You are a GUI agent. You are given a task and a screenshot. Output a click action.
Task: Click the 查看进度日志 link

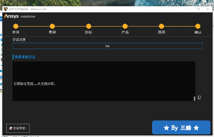(x=25, y=57)
